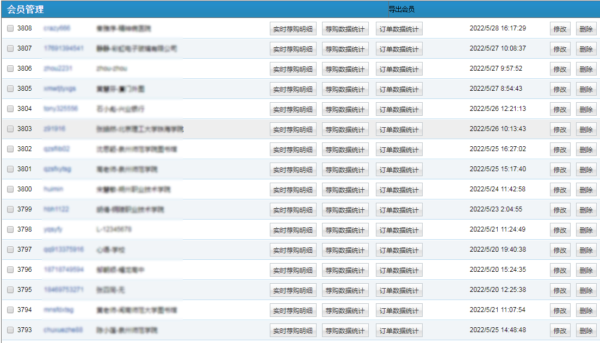Edit member 3793 with 修改 button
Screen dimensions: 600x343
coord(560,330)
